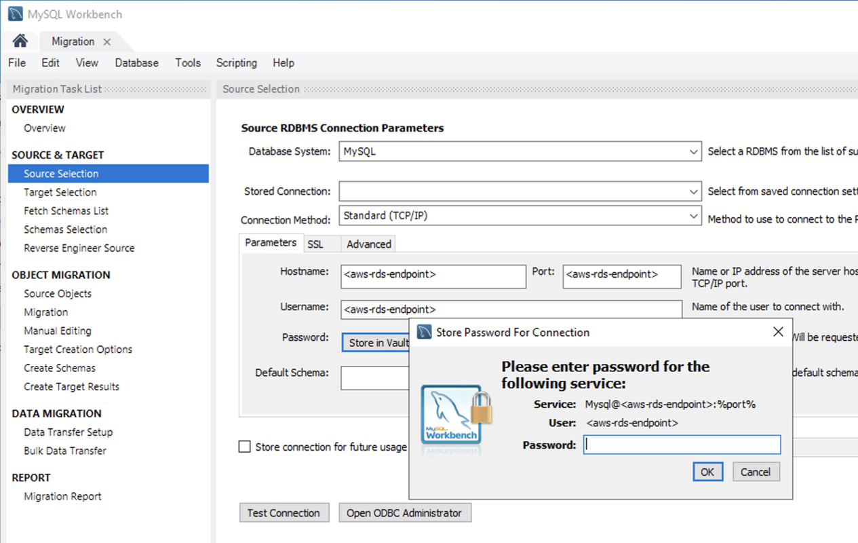
Task: Click the dolphin lock icon in the dialog
Action: (456, 416)
